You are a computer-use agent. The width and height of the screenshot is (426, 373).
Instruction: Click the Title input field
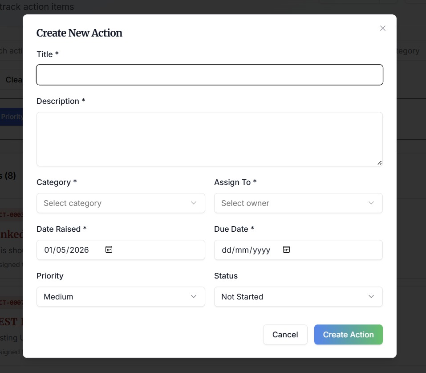coord(210,75)
